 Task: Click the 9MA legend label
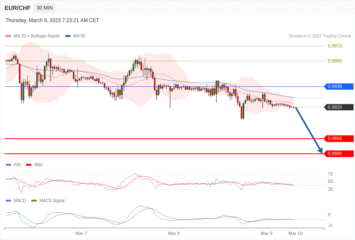(38, 165)
